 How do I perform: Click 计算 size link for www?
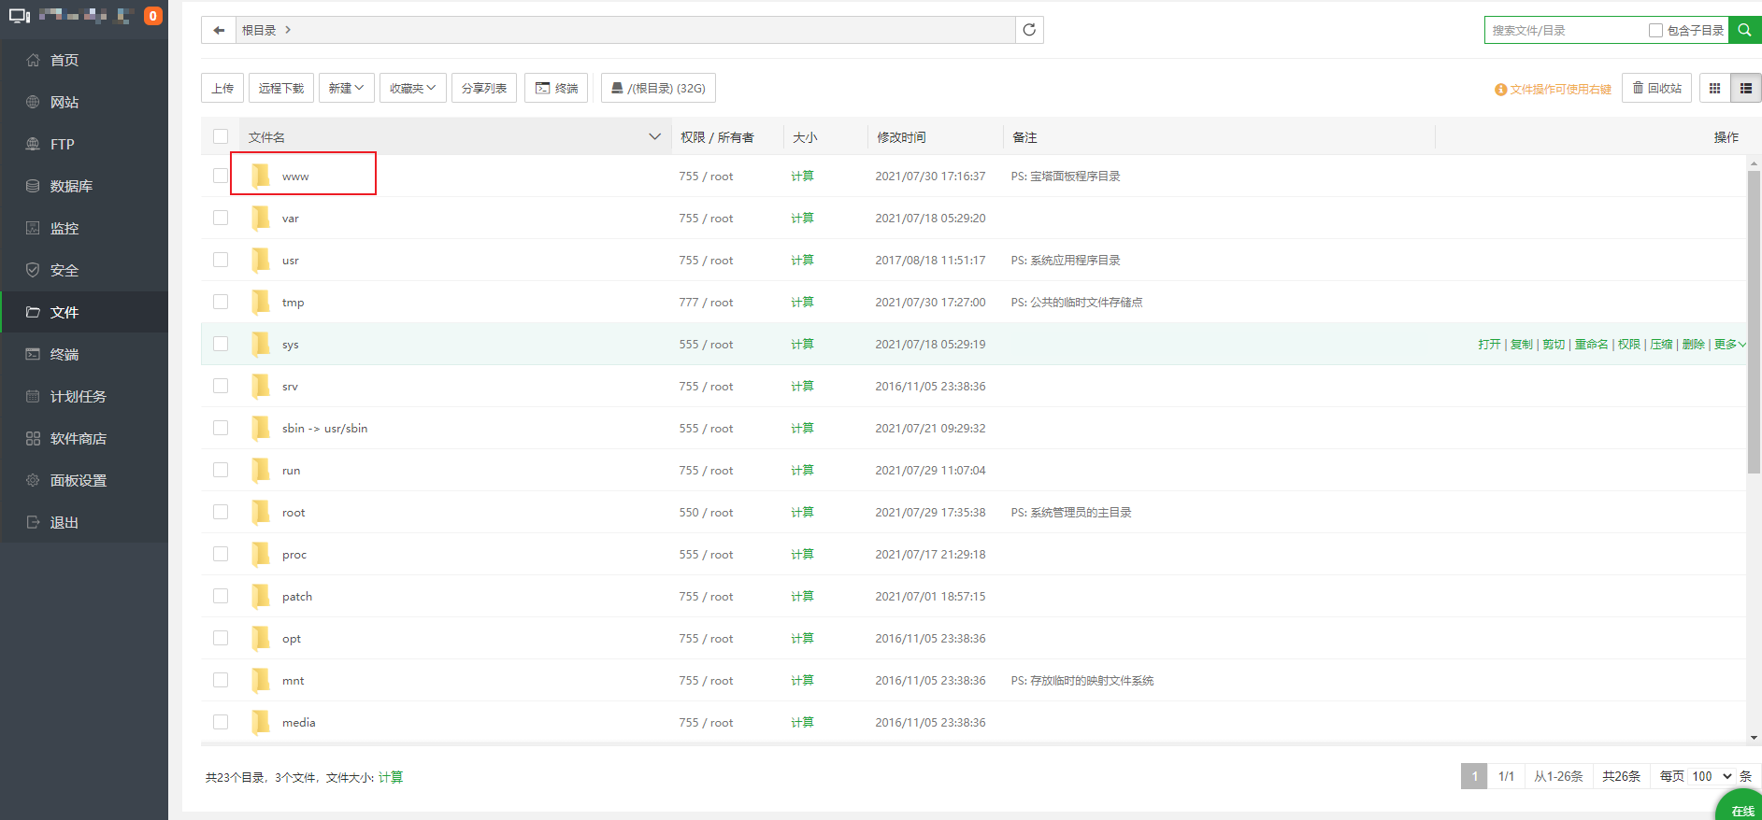802,176
